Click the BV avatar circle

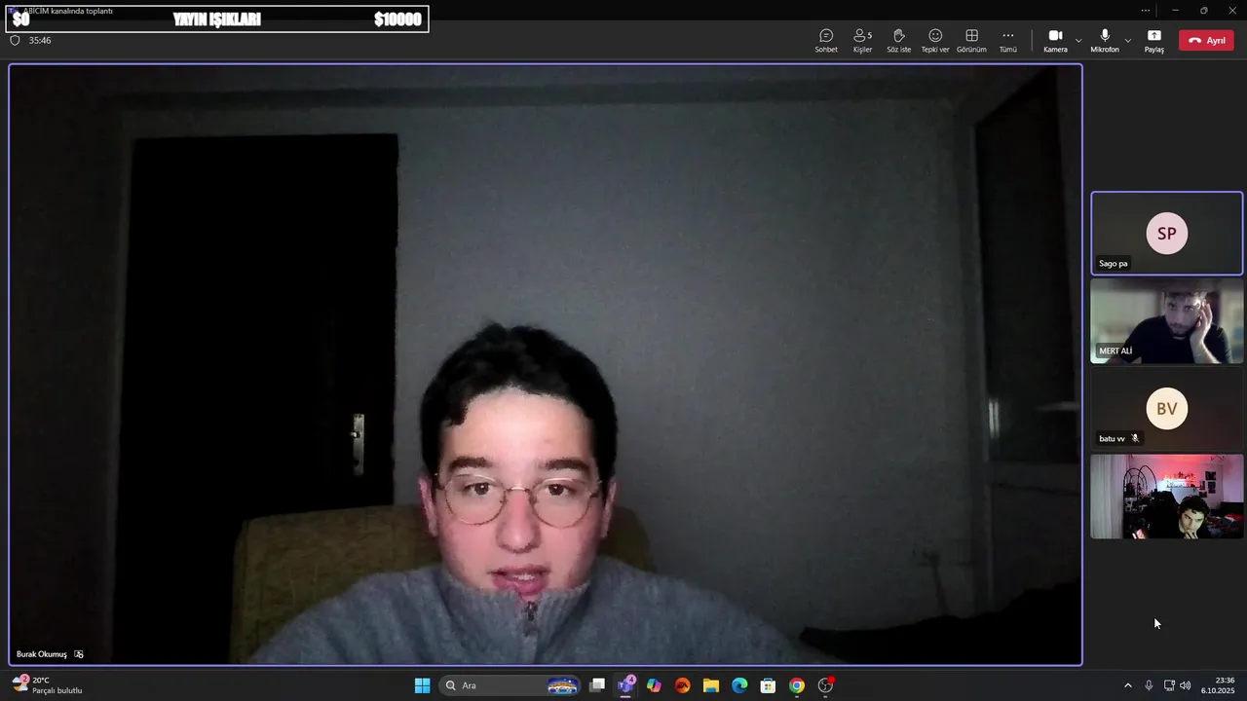[x=1167, y=409]
